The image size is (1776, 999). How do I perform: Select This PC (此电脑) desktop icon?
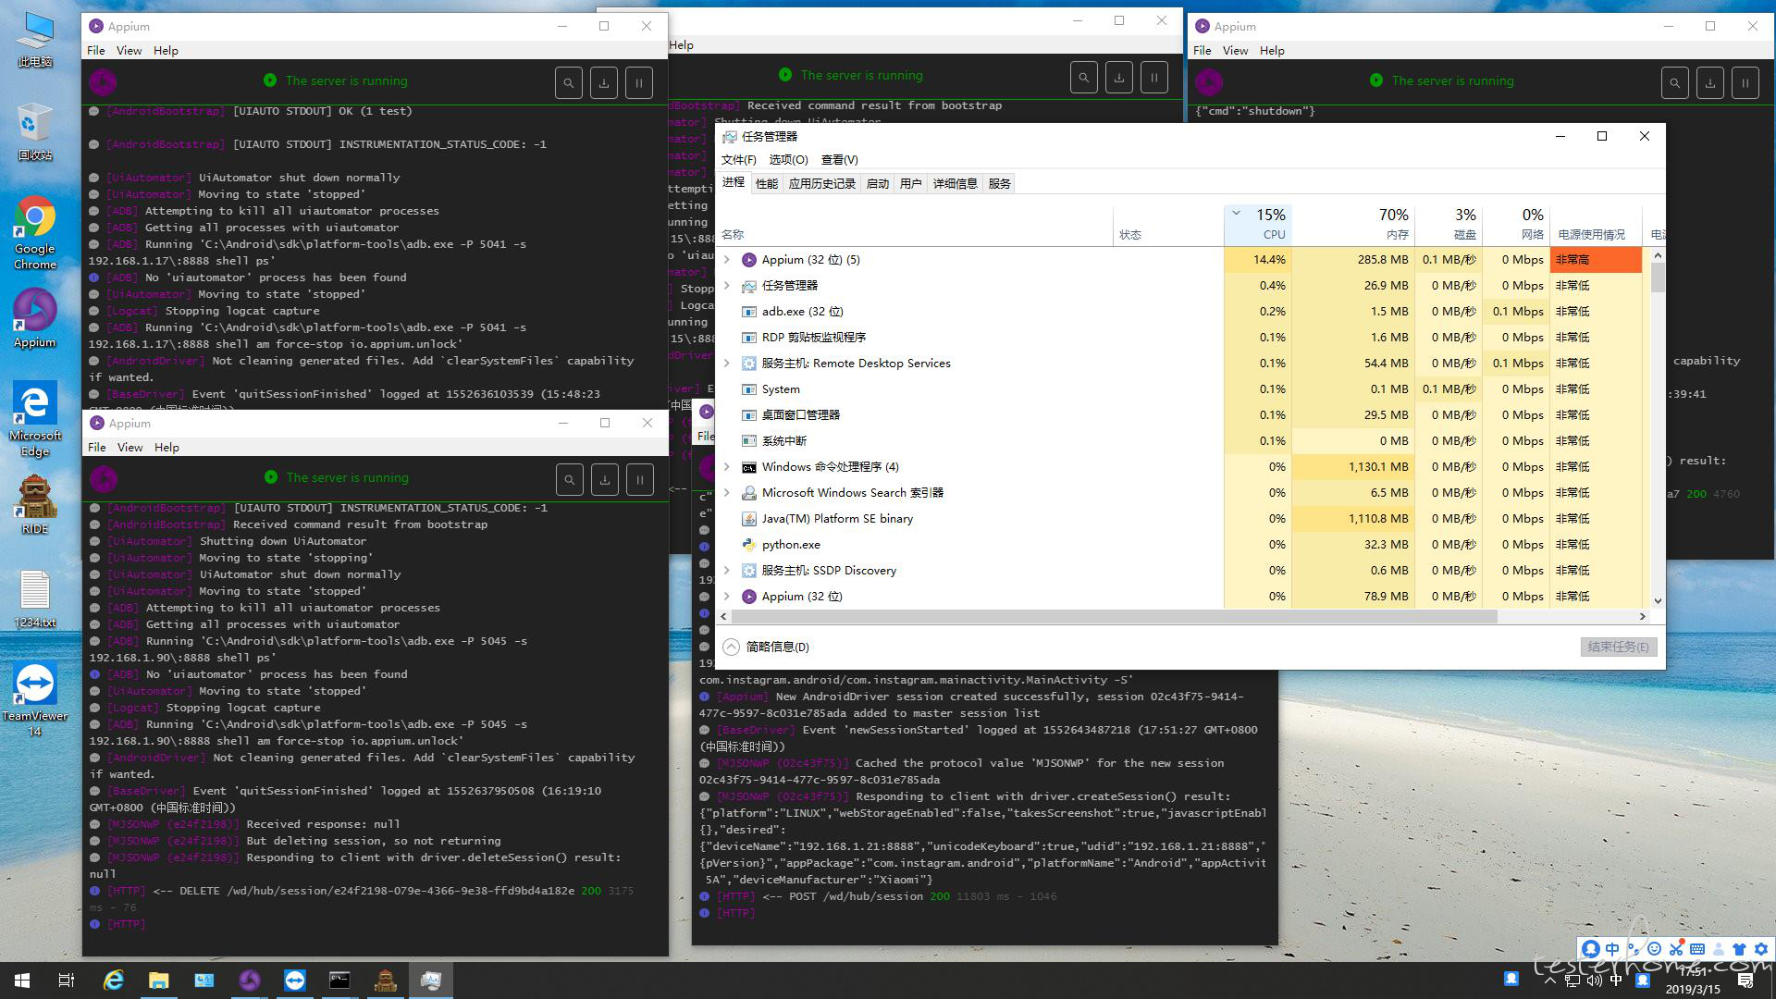[x=35, y=39]
